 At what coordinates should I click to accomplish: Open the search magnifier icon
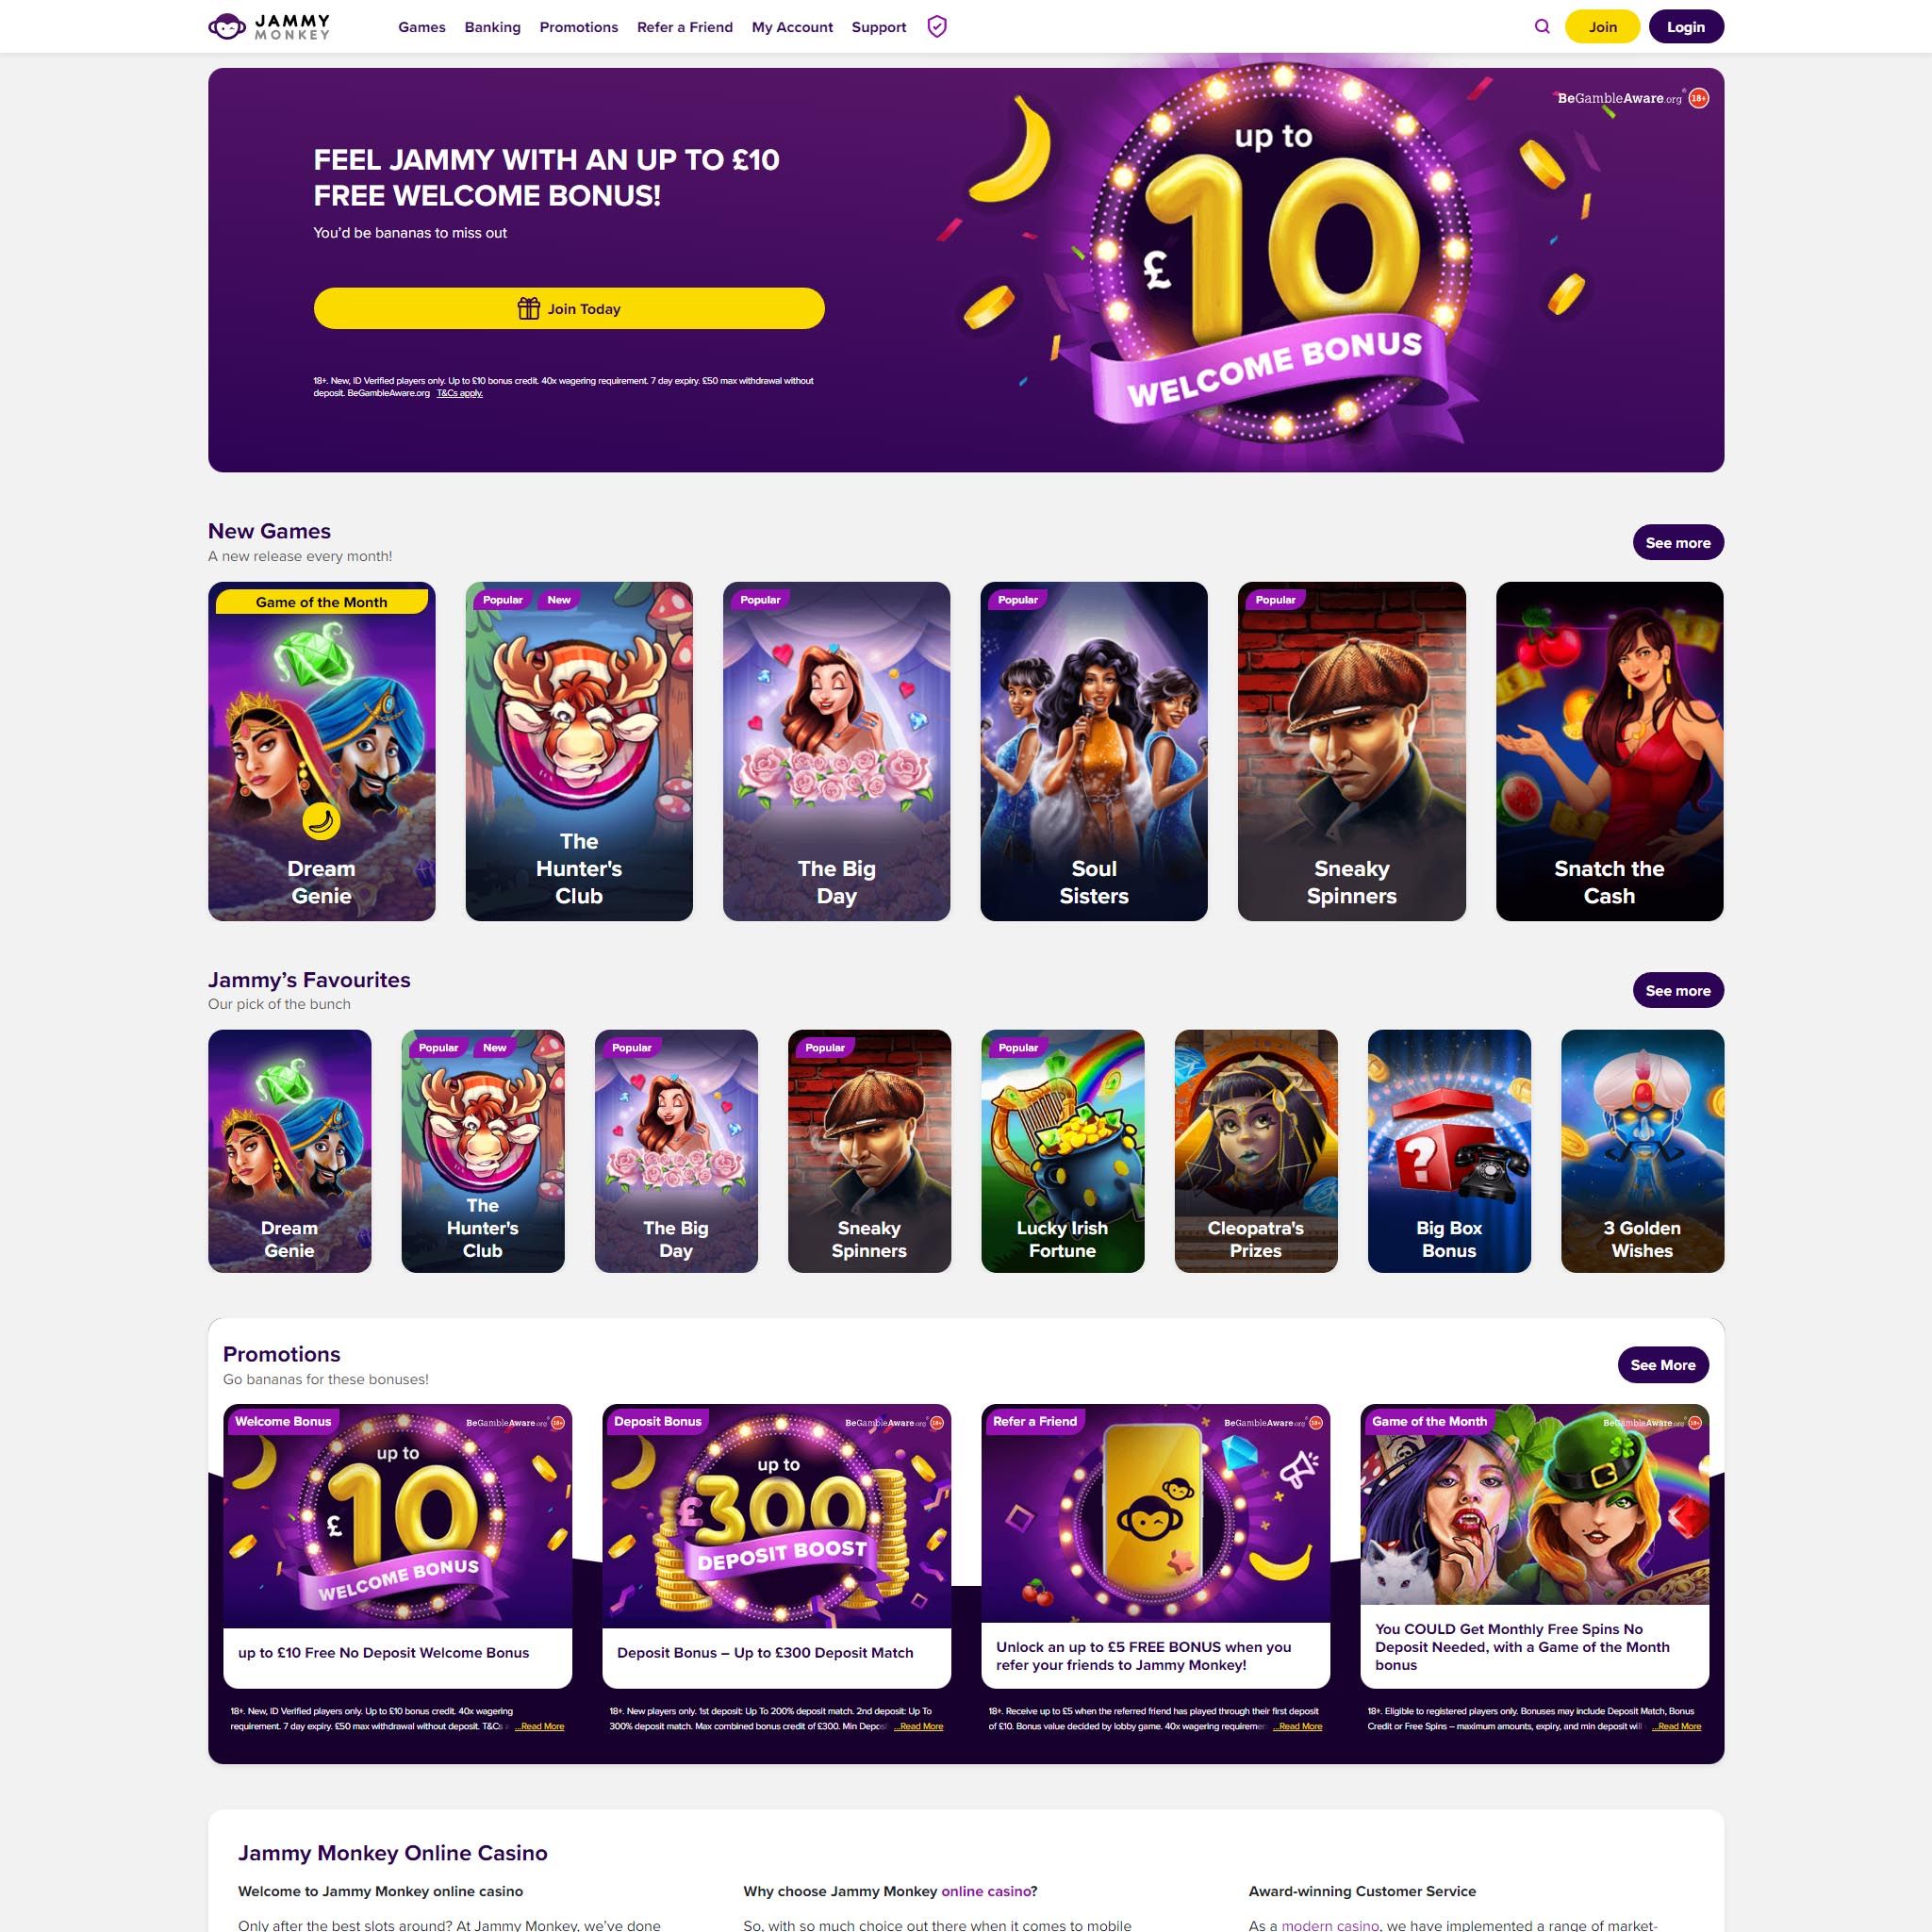point(1542,27)
